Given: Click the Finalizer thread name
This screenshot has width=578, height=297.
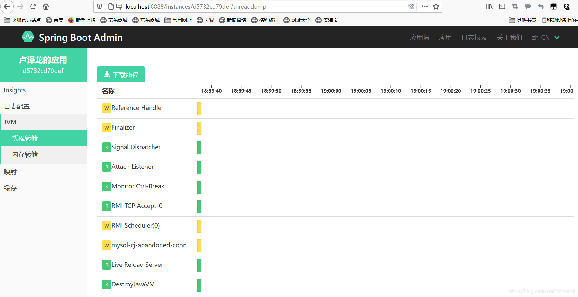Looking at the screenshot, I should 123,127.
